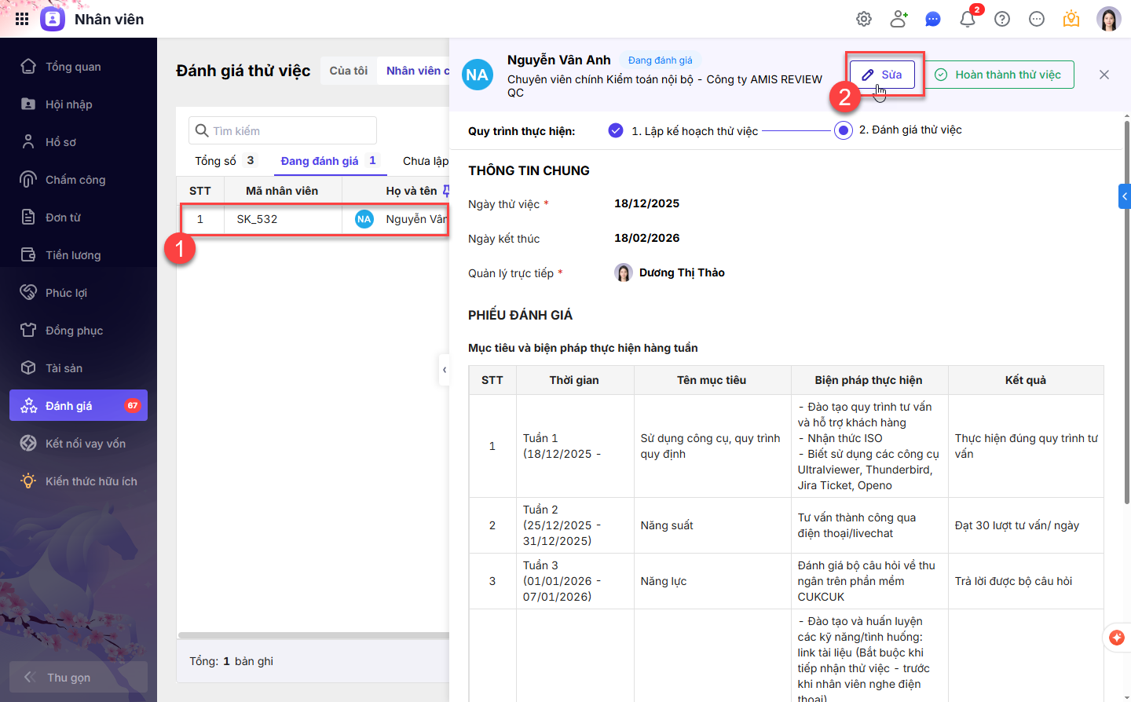Click the add user icon

pos(899,19)
